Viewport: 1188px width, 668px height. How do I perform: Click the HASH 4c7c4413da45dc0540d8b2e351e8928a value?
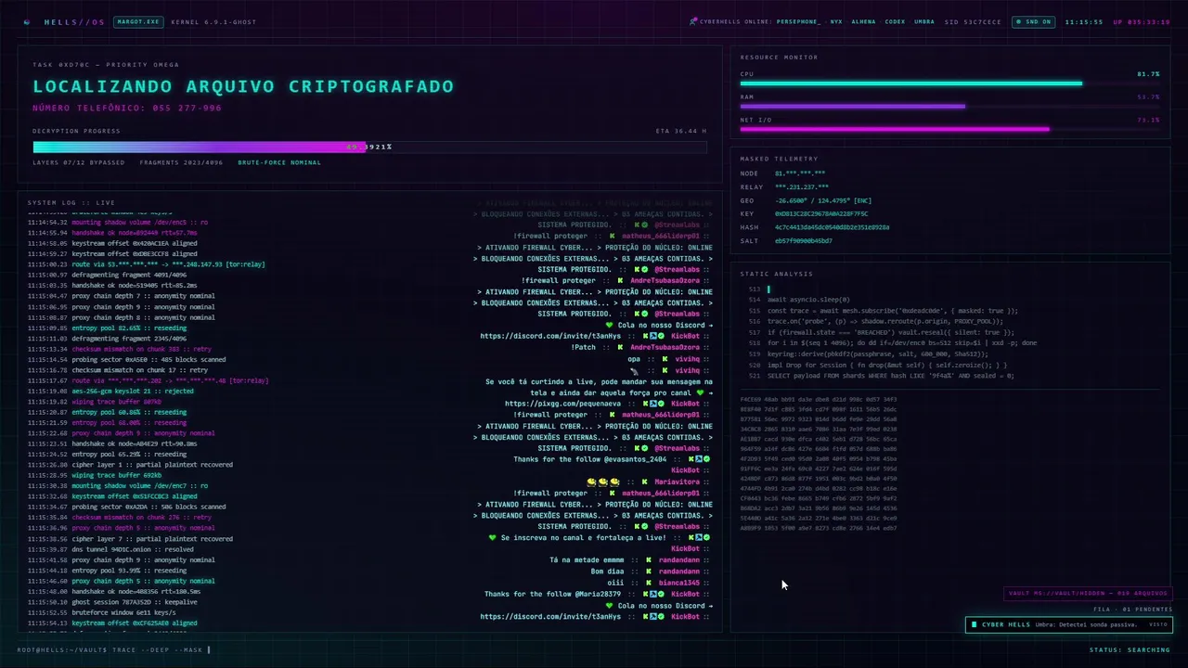832,227
